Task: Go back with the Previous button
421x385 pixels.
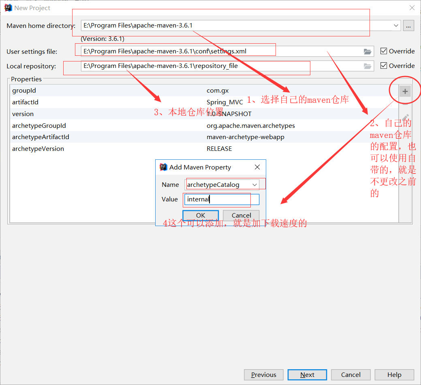Action: 264,374
